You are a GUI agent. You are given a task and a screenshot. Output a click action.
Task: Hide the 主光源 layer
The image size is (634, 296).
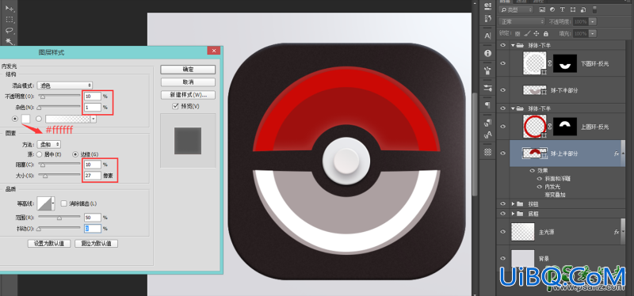[x=503, y=232]
